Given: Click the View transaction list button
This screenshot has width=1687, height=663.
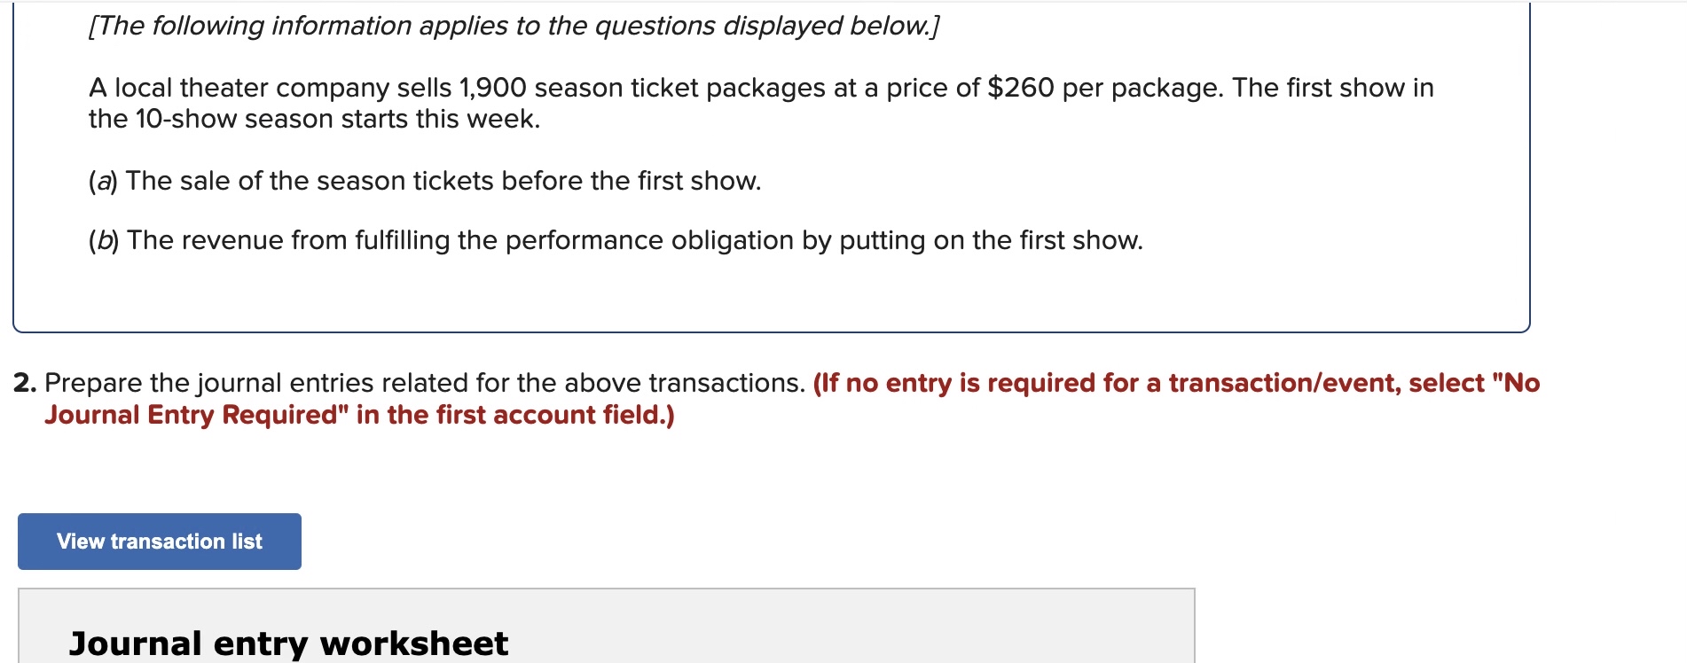Looking at the screenshot, I should click(160, 542).
